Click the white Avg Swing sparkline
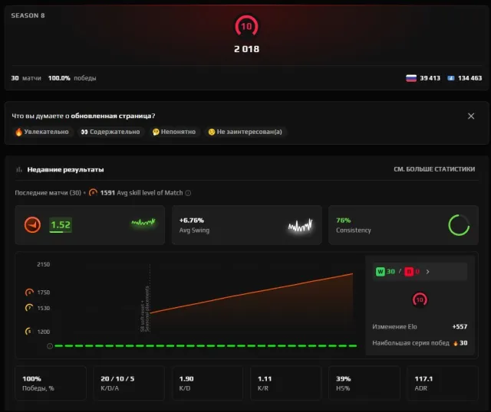The image size is (491, 412). click(x=300, y=225)
